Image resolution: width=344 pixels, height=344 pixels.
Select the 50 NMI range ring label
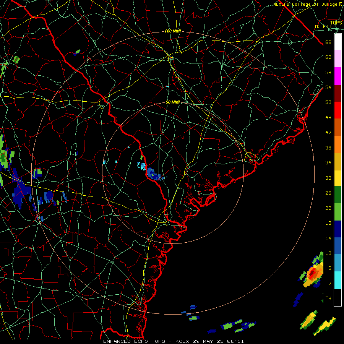tap(173, 102)
